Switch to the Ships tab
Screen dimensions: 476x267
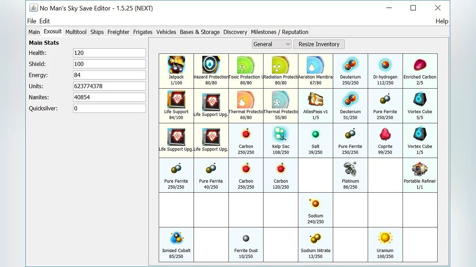[x=97, y=32]
